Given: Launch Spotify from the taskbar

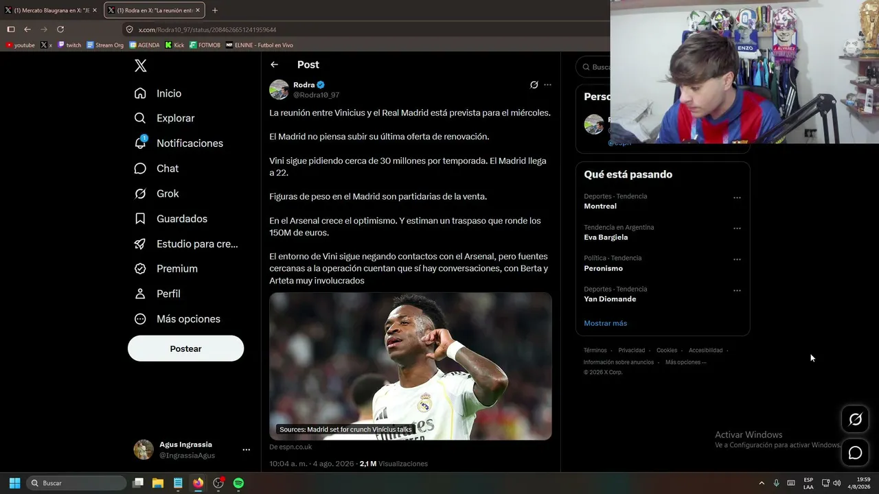Looking at the screenshot, I should (x=238, y=483).
